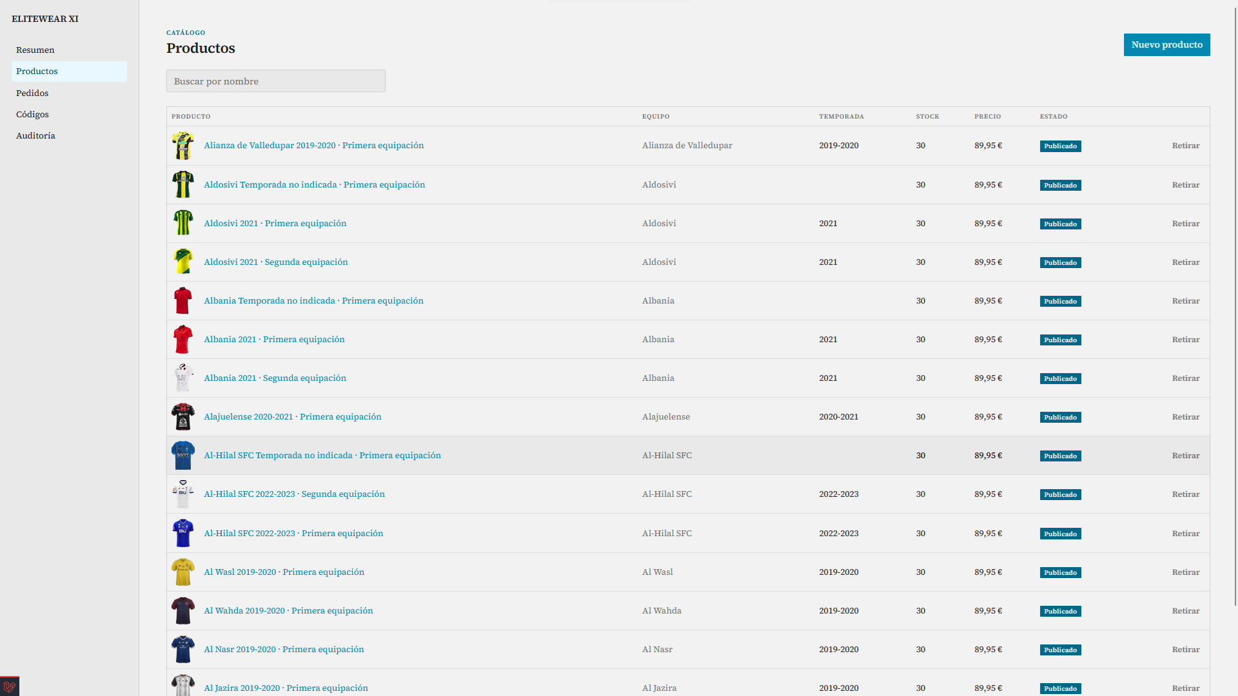Open Al Jazira 2019-2020 product link
Image resolution: width=1238 pixels, height=696 pixels.
286,688
